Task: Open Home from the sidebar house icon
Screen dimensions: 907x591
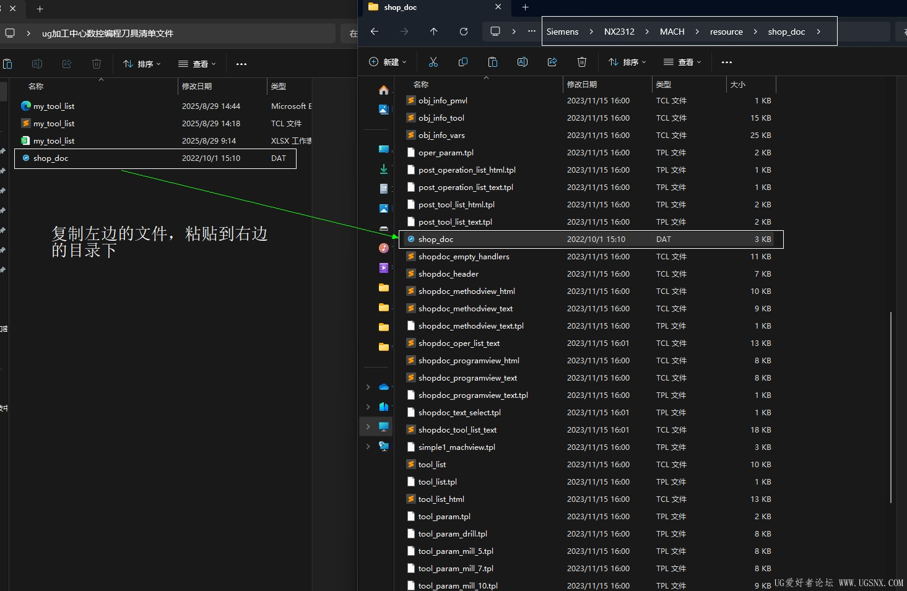Action: [x=384, y=90]
